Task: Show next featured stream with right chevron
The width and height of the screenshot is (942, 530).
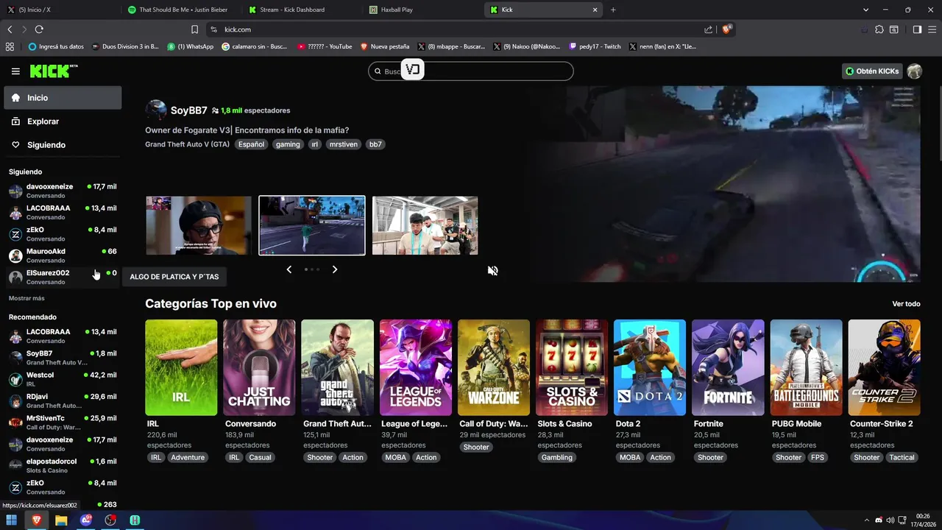Action: [335, 269]
